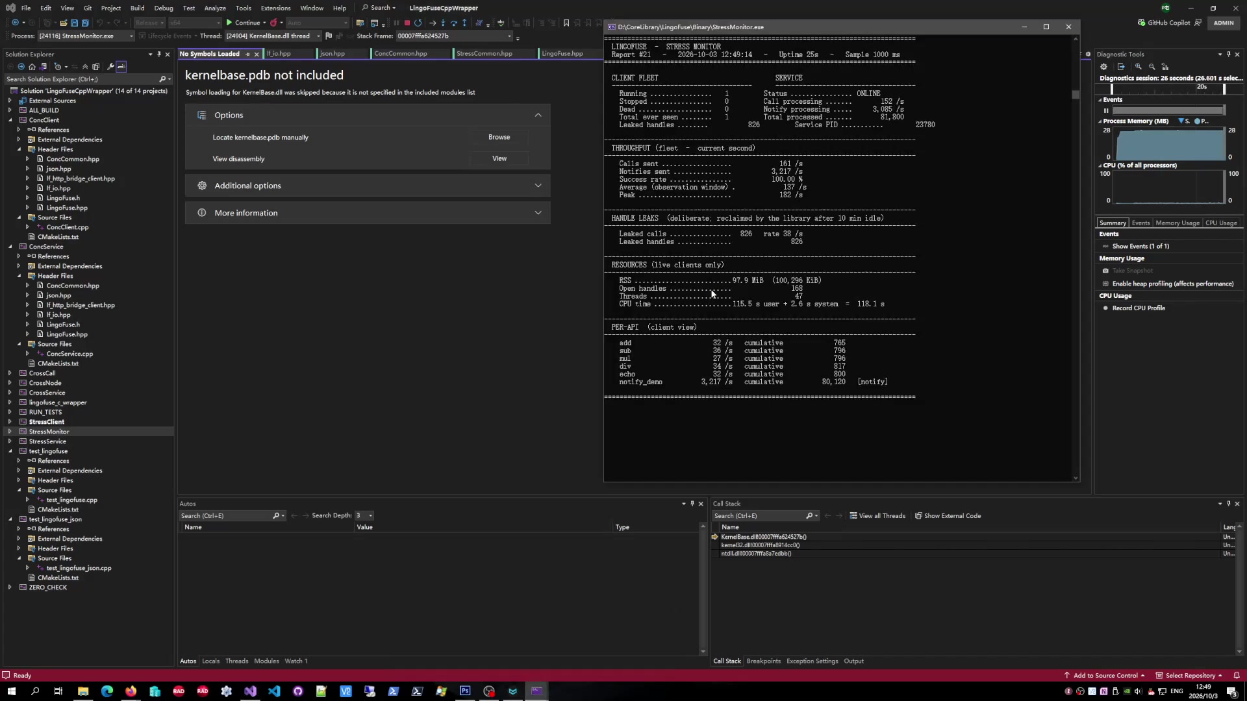Screen dimensions: 1247x701
Task: Expand Additional options section
Action: pos(368,186)
